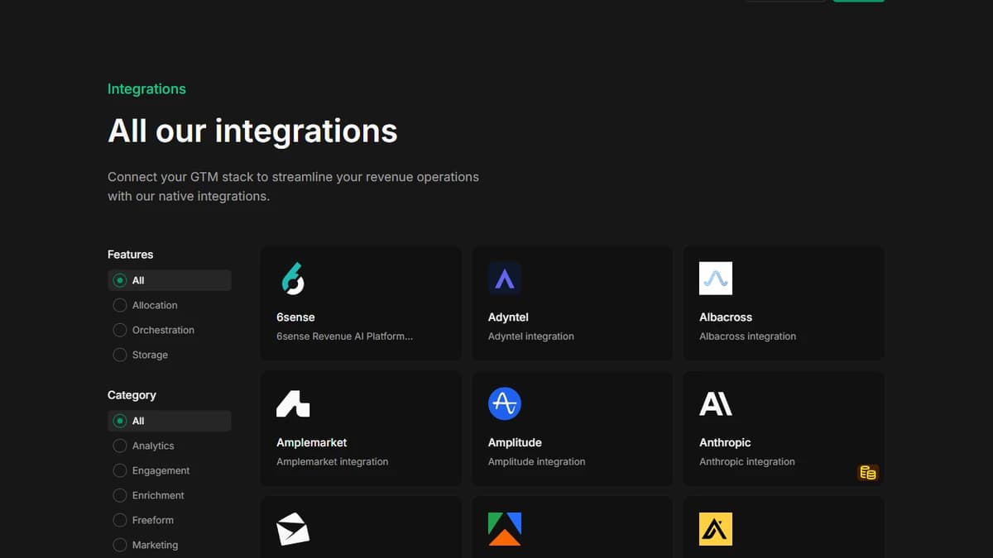Click the yellow coins icon on Anthropic card
The image size is (993, 558).
click(869, 472)
